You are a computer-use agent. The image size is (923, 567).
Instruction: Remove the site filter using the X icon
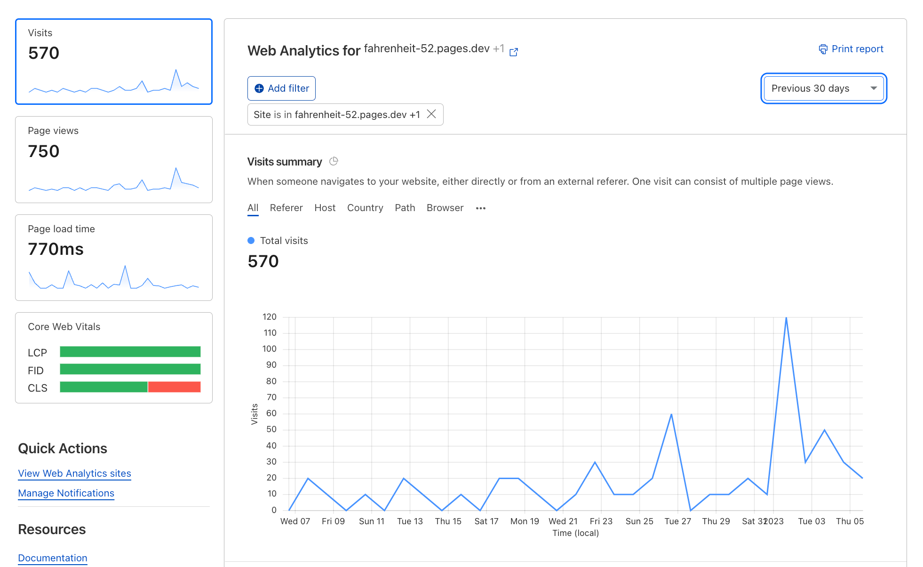(x=431, y=114)
